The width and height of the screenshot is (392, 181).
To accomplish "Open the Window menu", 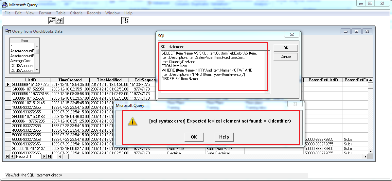I will 113,13.
